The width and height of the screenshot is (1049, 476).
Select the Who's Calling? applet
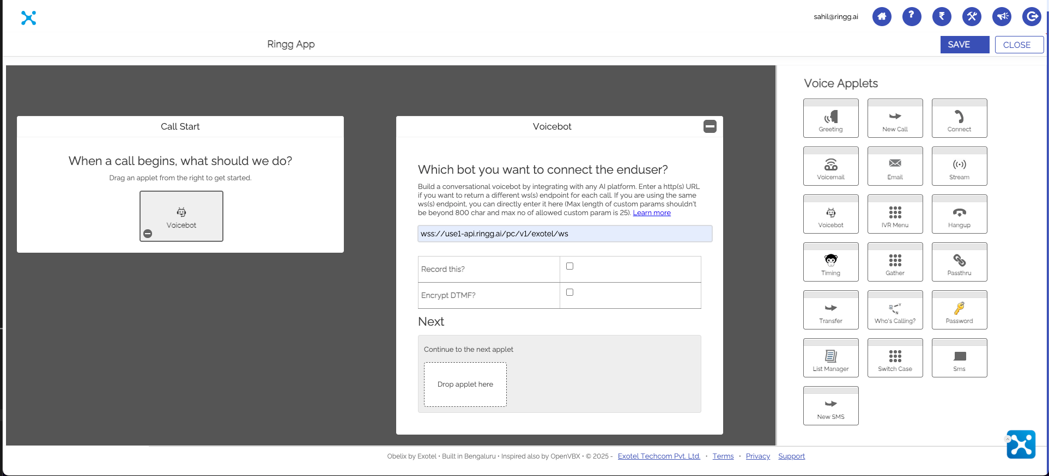[895, 310]
